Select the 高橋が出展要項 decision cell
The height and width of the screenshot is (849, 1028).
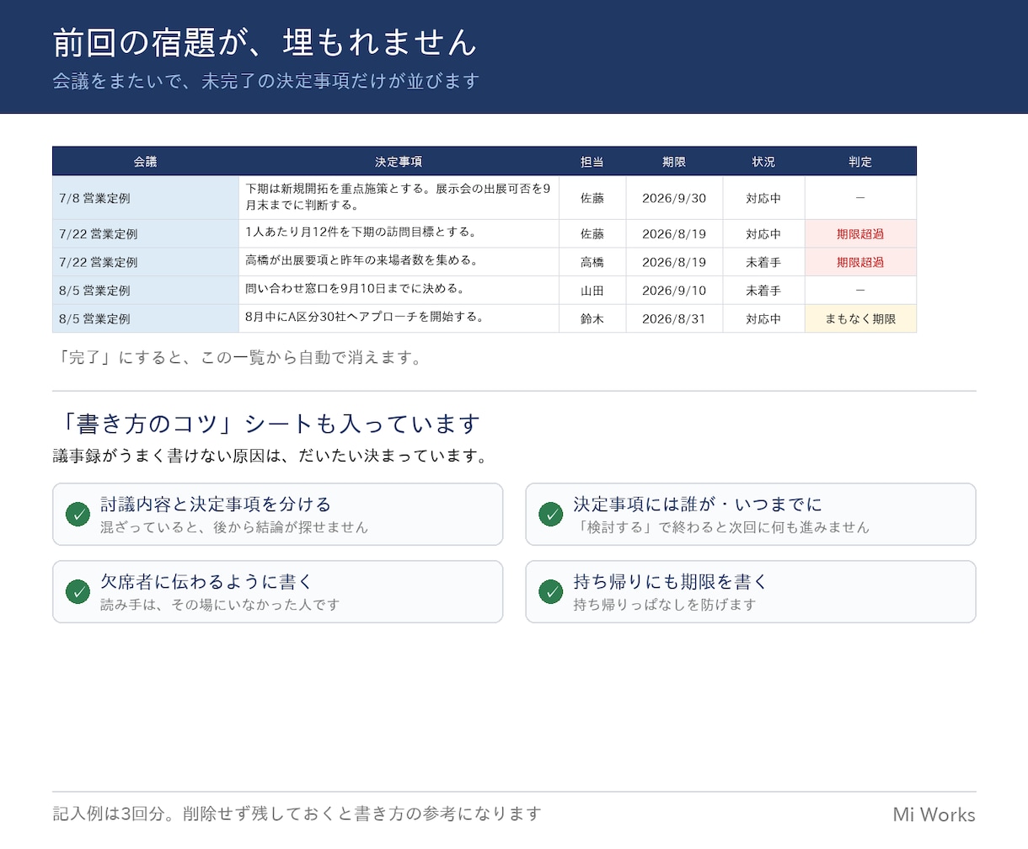click(399, 262)
